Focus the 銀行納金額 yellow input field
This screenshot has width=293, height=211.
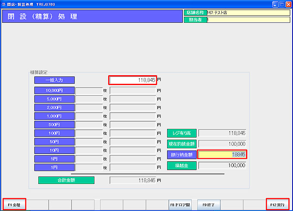tap(222, 154)
